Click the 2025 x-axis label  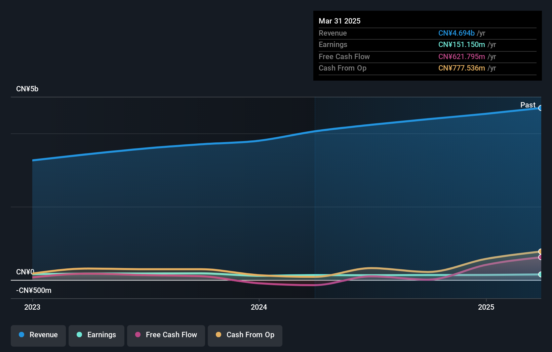pyautogui.click(x=486, y=307)
